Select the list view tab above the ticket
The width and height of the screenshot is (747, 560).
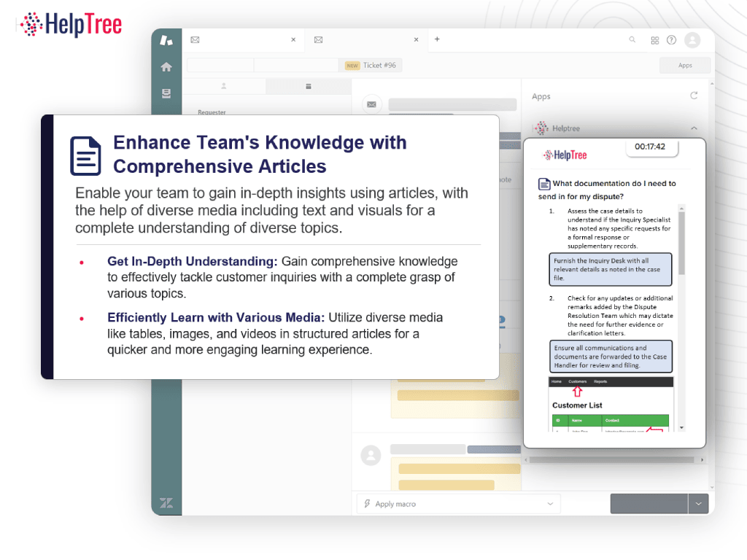coord(308,86)
